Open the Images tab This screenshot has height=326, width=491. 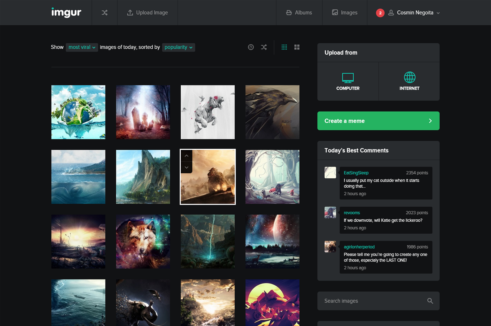[344, 13]
